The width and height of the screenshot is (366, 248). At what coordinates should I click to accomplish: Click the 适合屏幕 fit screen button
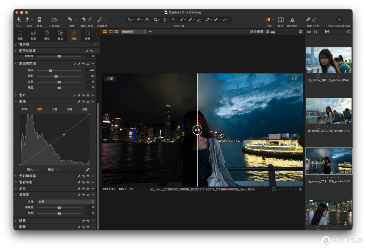[257, 32]
